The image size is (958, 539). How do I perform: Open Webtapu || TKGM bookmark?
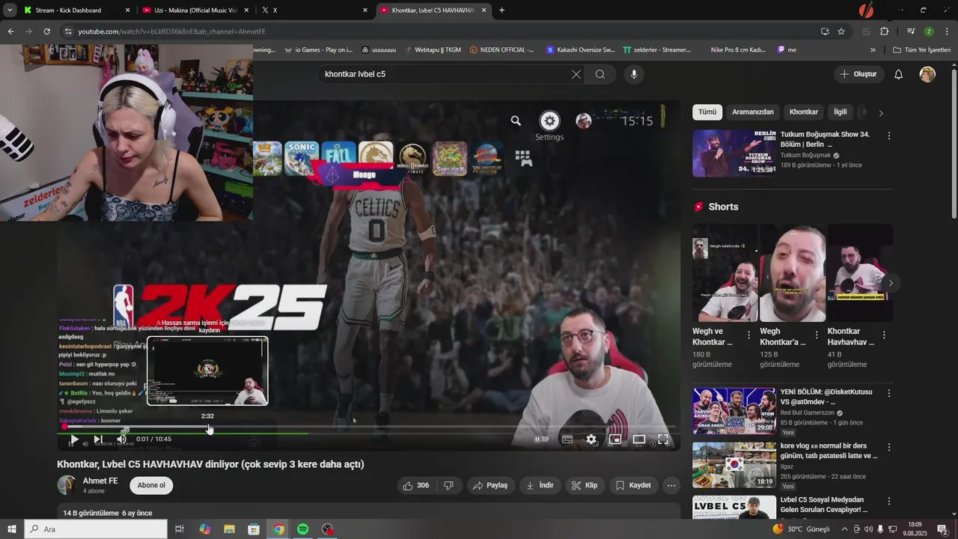pos(432,50)
